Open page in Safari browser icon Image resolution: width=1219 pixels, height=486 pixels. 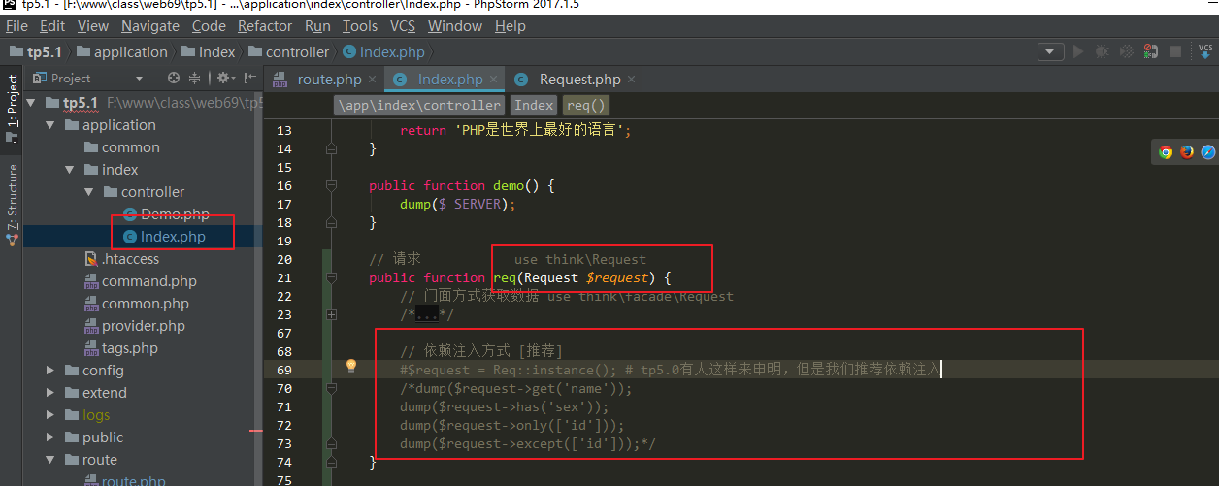click(x=1208, y=151)
